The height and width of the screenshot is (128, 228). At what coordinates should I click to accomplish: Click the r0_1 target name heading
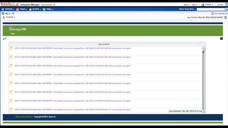(7, 14)
